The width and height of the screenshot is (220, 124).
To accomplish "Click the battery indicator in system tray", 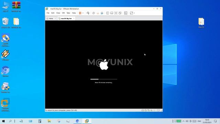I will coord(179,121).
